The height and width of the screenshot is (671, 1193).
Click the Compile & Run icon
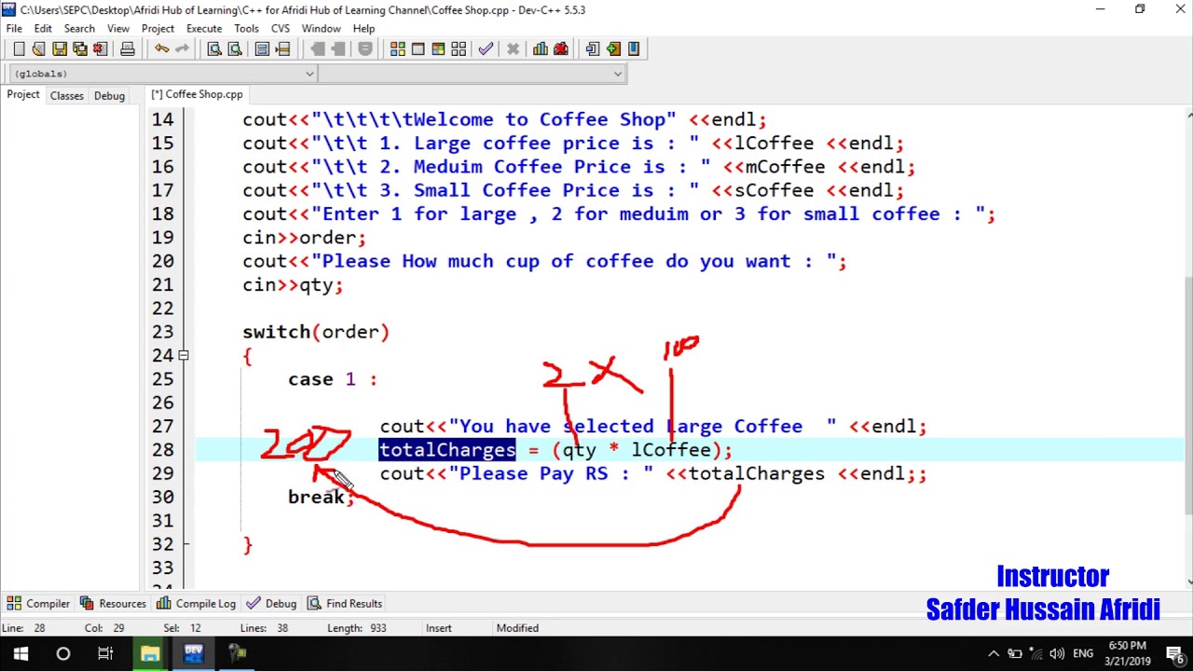click(x=438, y=48)
